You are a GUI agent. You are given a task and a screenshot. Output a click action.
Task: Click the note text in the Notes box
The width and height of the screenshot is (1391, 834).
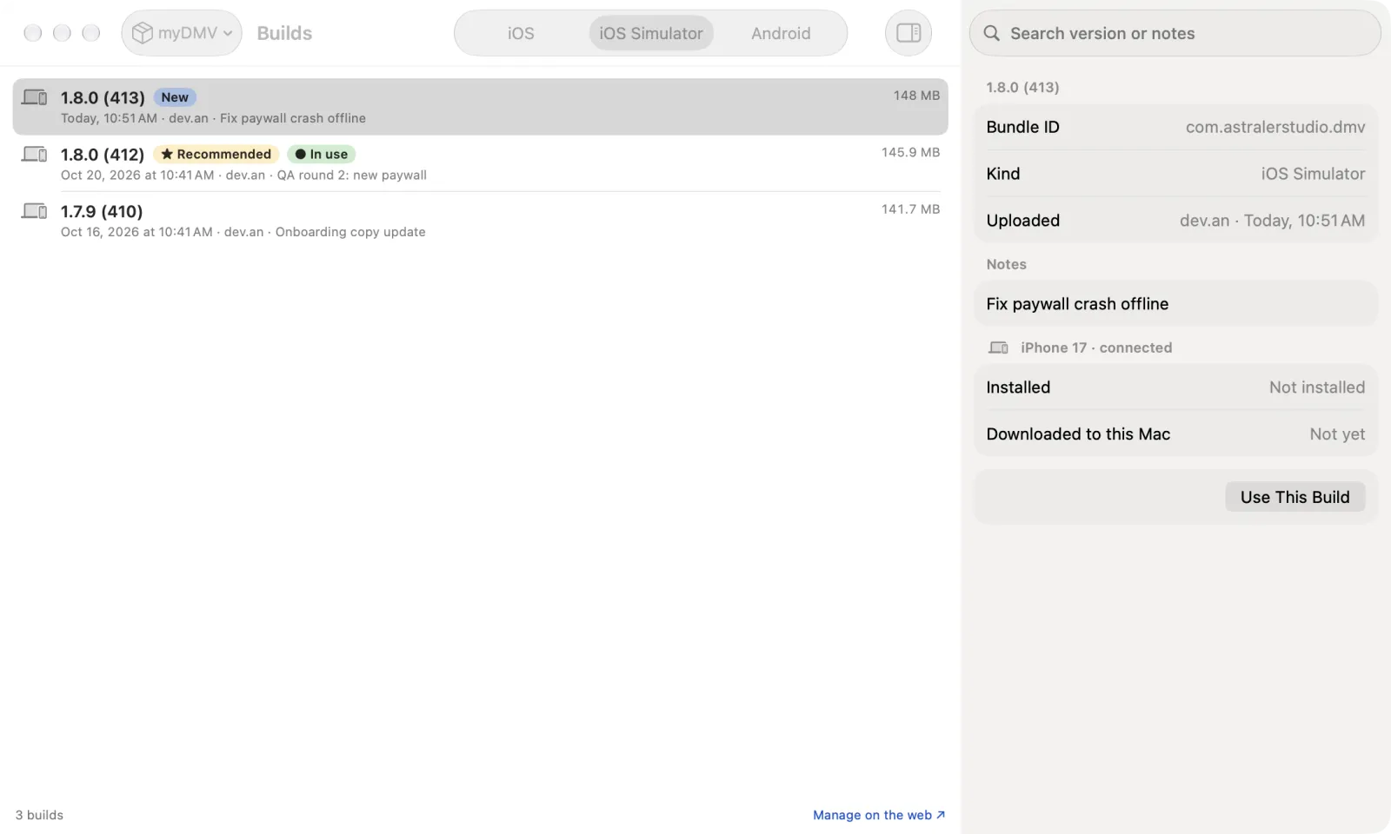tap(1077, 304)
